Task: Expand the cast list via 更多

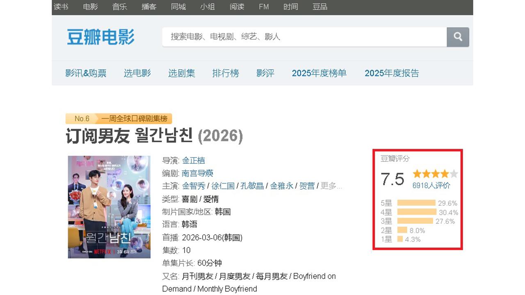Action: (x=331, y=186)
